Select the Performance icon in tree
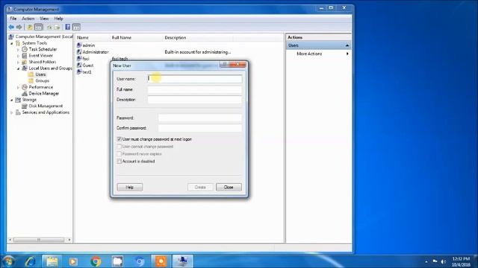 pos(25,87)
